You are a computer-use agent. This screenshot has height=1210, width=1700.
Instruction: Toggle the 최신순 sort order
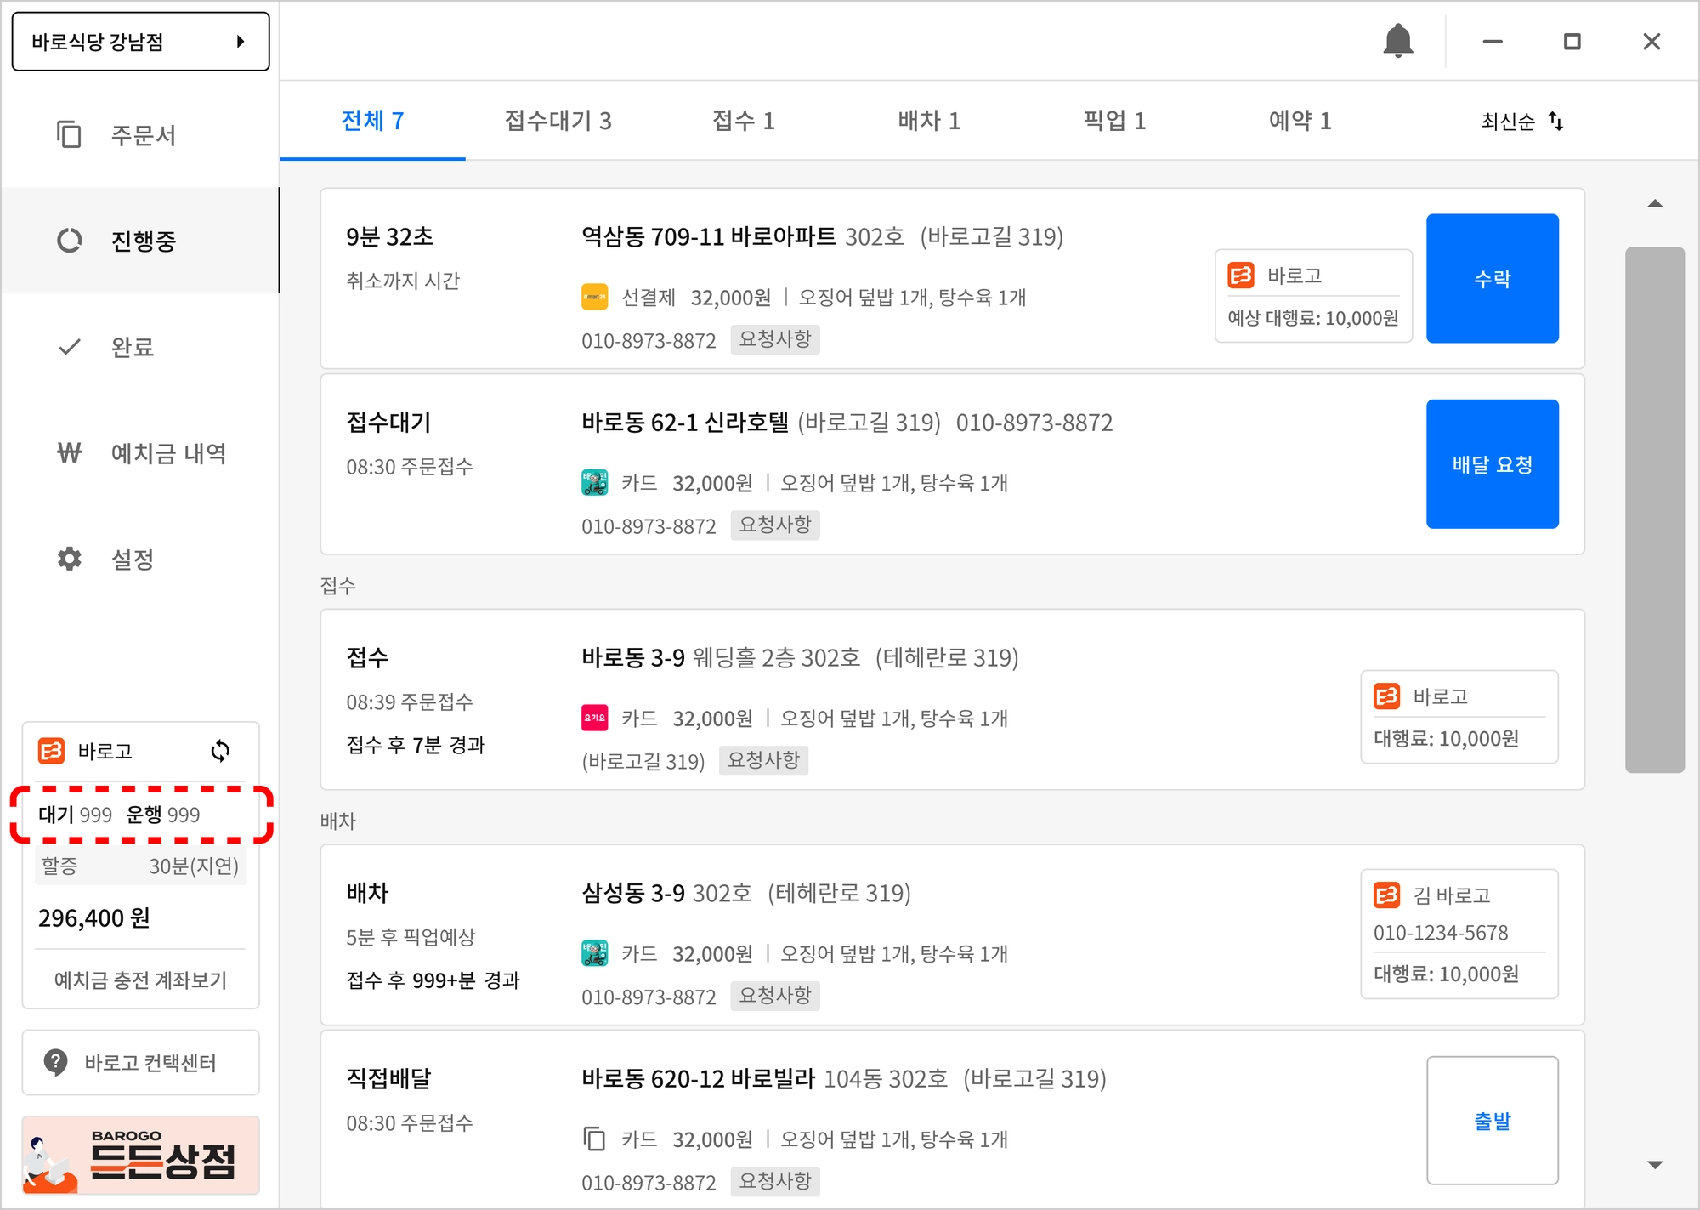click(x=1521, y=121)
